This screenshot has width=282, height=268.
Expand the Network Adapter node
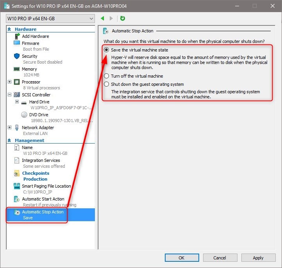[9, 127]
